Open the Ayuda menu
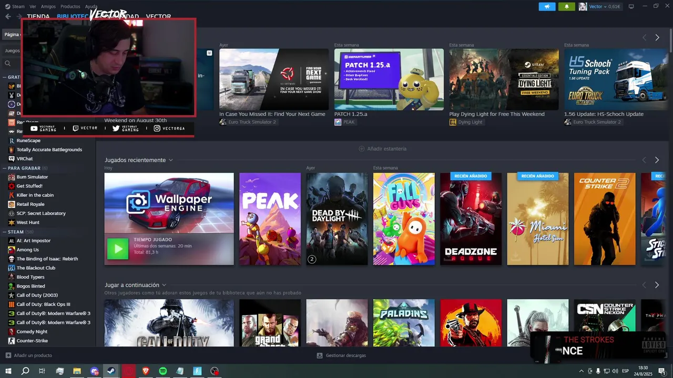Viewport: 673px width, 378px height. [x=91, y=6]
